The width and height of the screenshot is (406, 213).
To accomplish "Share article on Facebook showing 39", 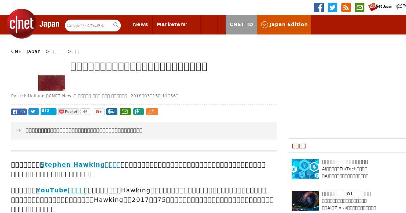I will click(x=19, y=112).
